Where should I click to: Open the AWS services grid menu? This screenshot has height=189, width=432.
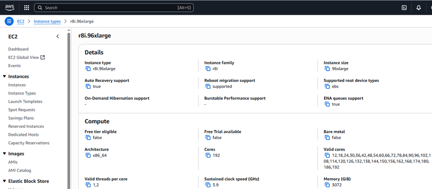click(x=27, y=8)
